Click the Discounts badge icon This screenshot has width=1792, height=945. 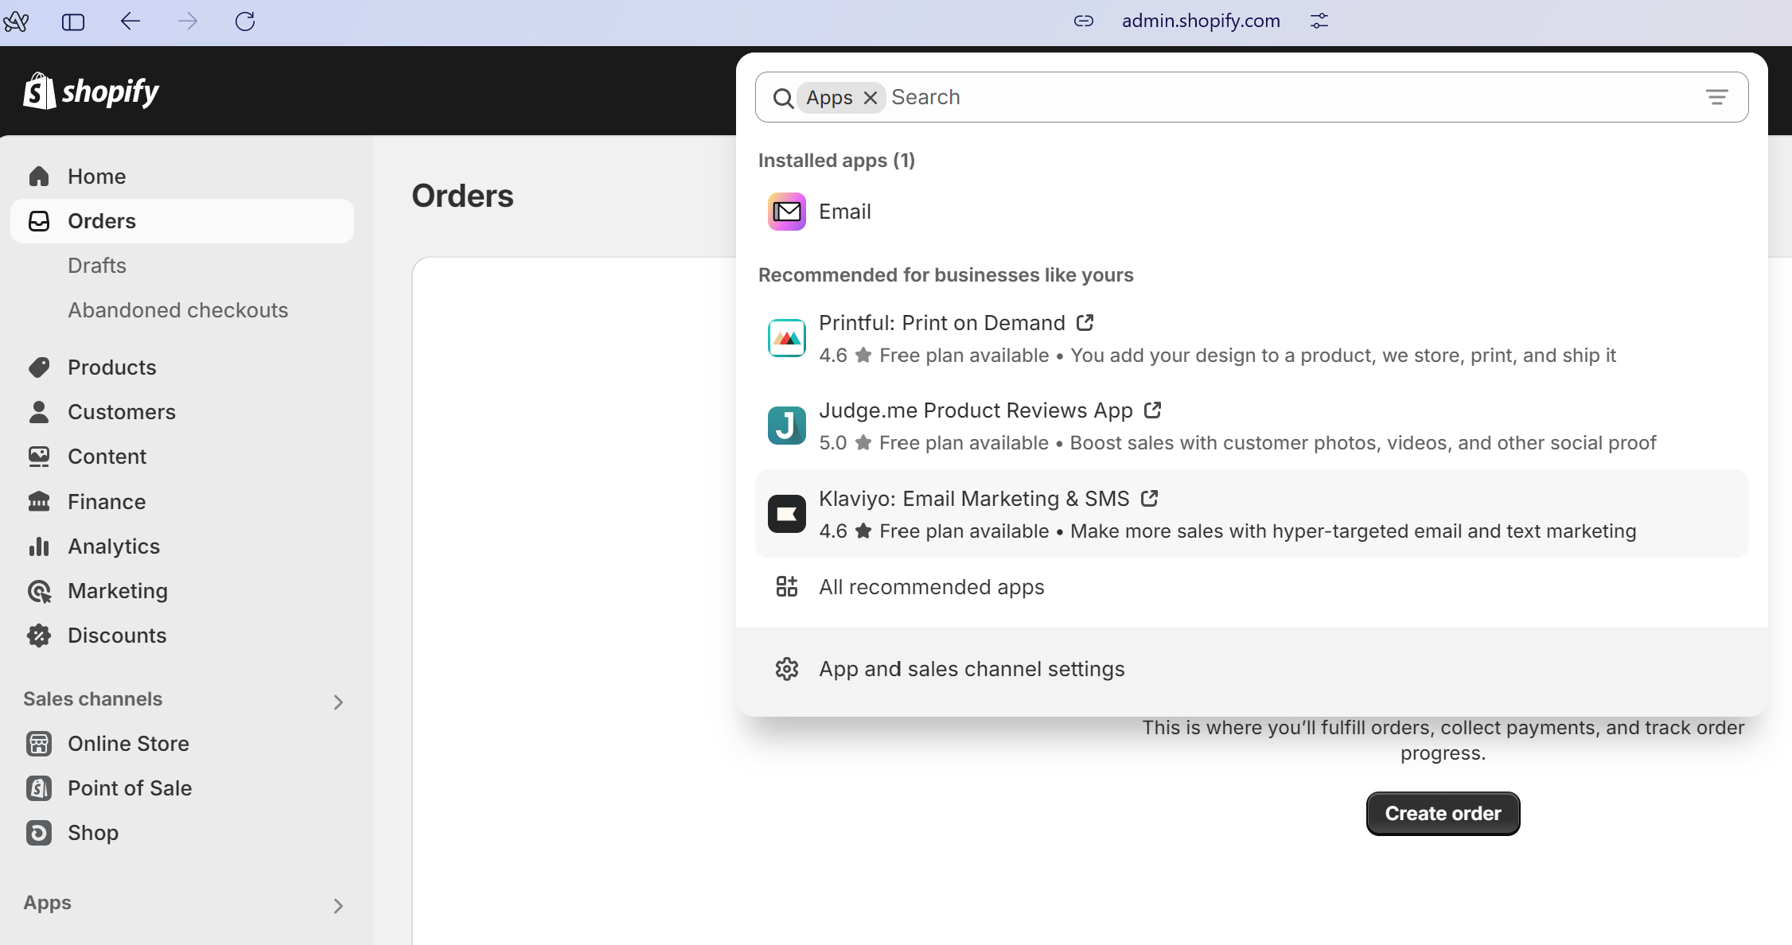39,636
